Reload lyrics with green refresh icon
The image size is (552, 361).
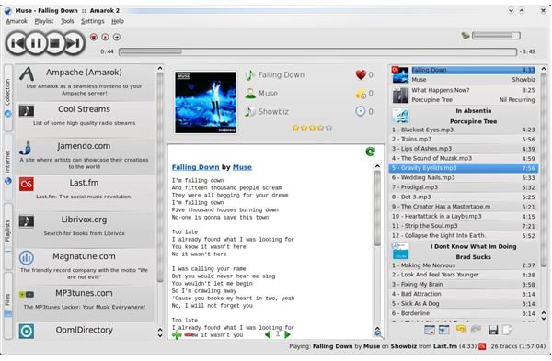(x=371, y=152)
